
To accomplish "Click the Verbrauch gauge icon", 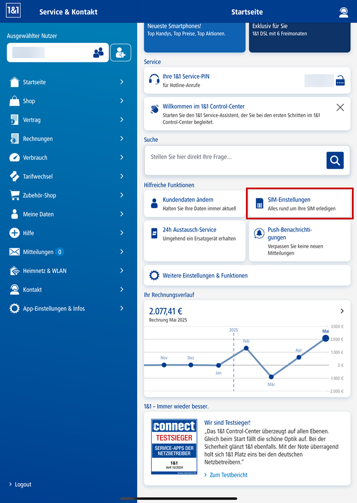I will pyautogui.click(x=15, y=157).
